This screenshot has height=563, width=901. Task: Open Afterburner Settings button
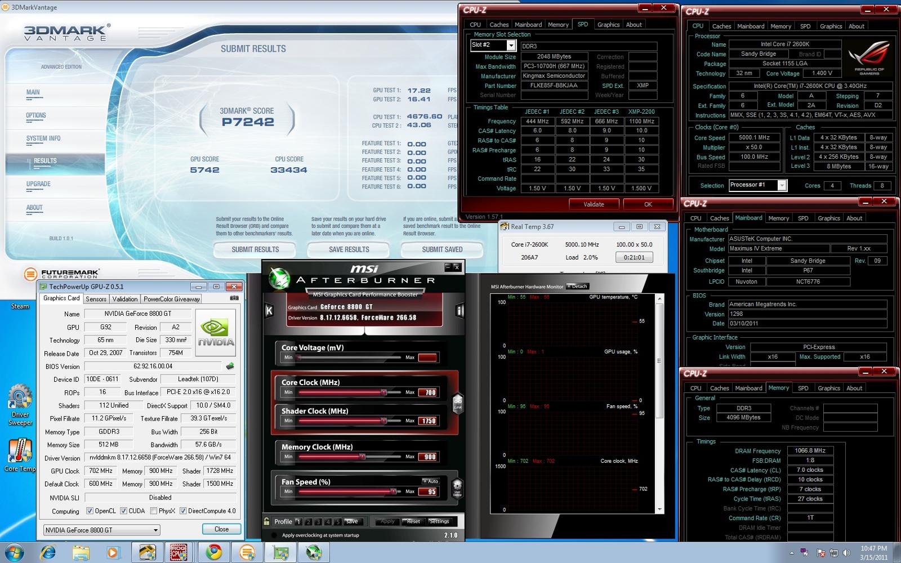pyautogui.click(x=439, y=521)
